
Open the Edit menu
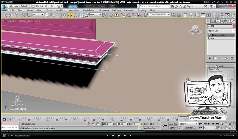click(12, 10)
